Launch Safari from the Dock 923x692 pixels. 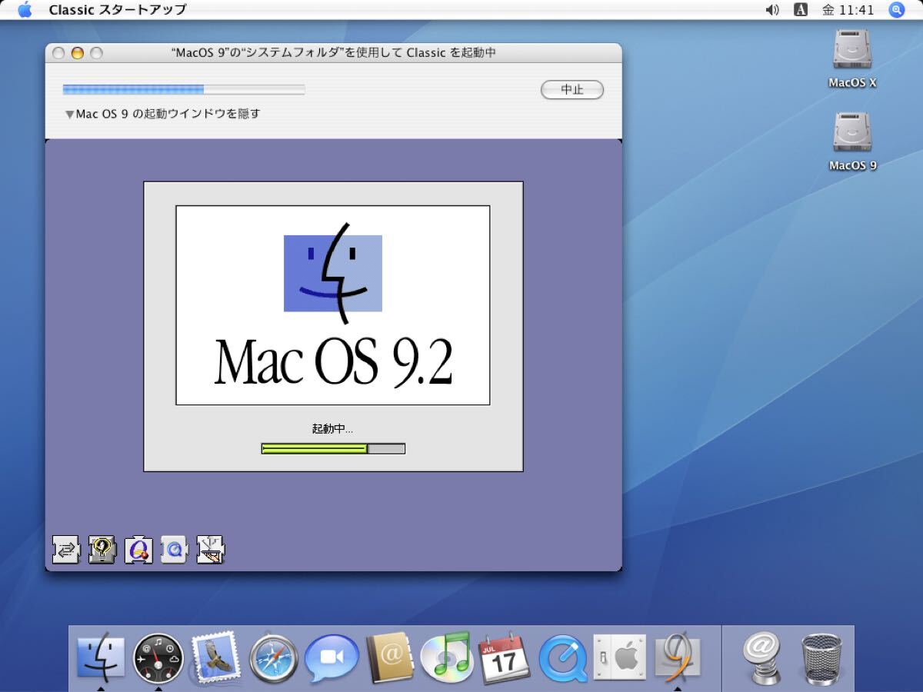coord(273,658)
